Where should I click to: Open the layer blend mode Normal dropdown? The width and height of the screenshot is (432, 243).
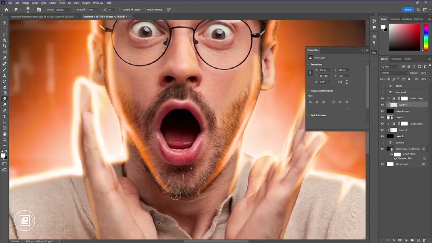click(395, 73)
